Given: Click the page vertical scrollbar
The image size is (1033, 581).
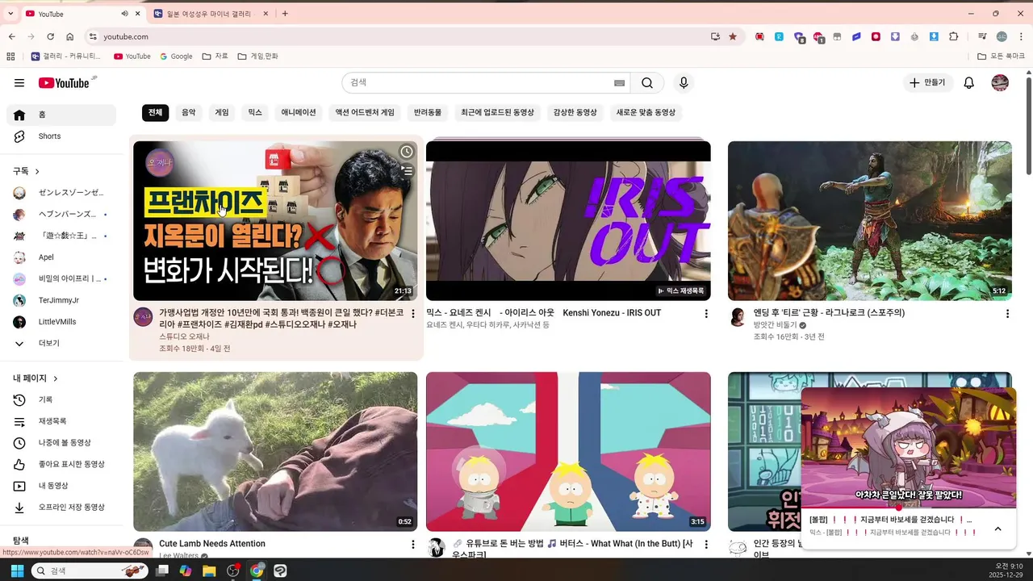Looking at the screenshot, I should click(x=1028, y=125).
